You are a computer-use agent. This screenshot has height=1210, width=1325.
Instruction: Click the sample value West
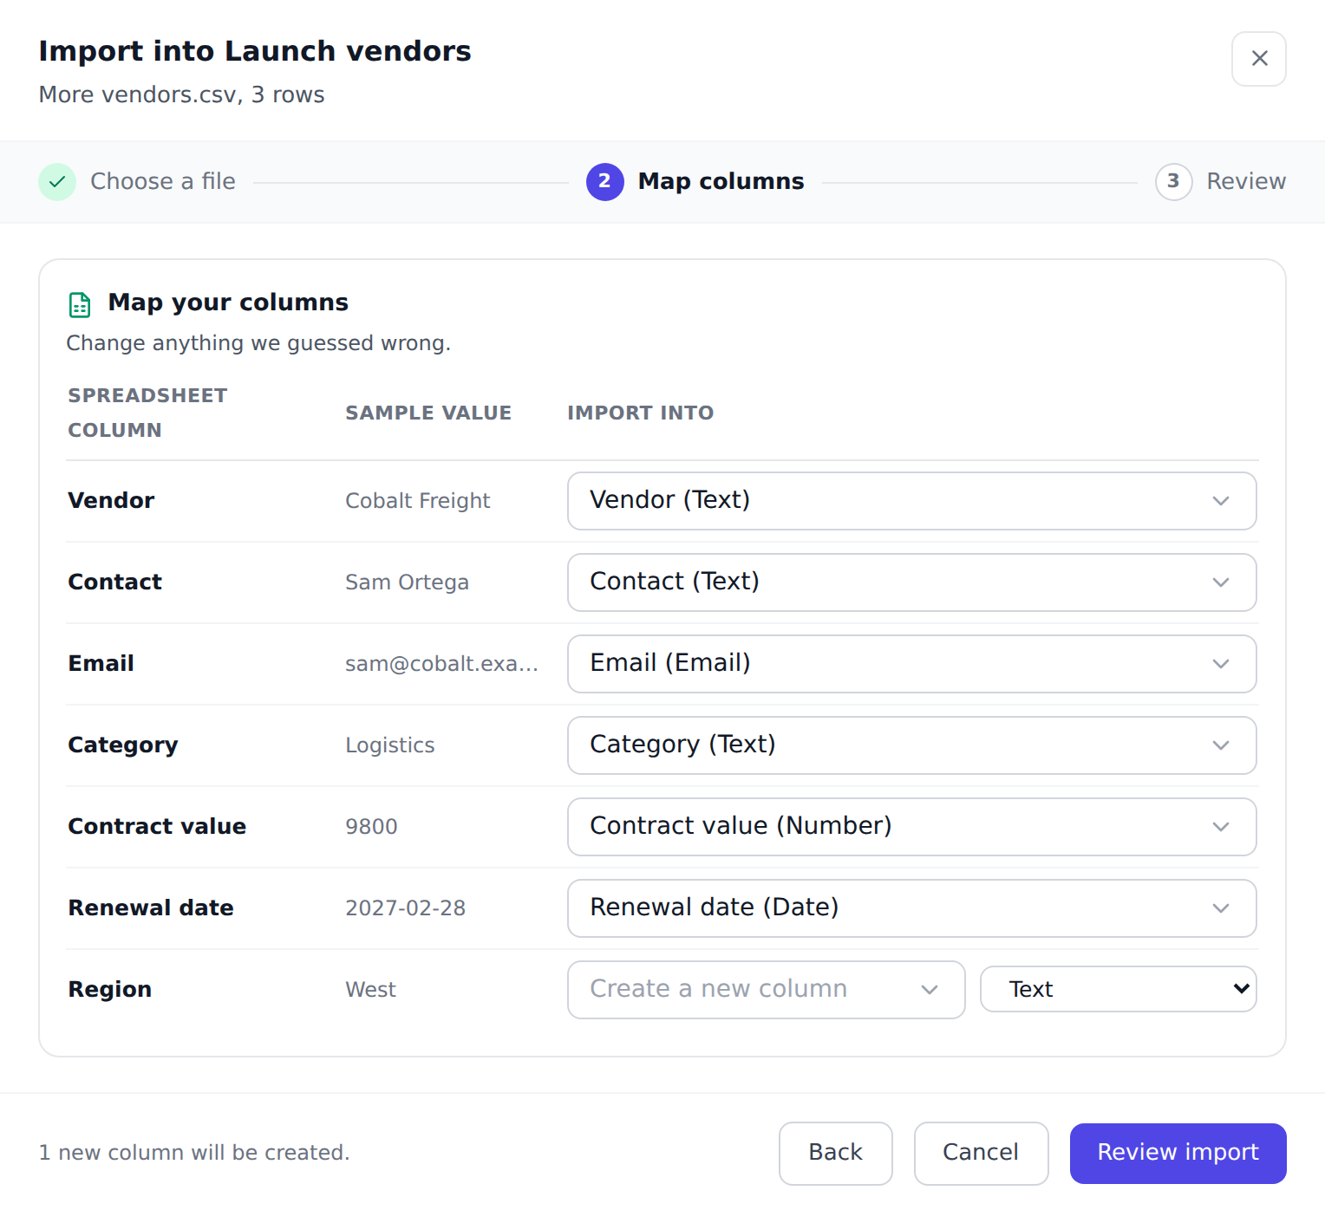[370, 990]
